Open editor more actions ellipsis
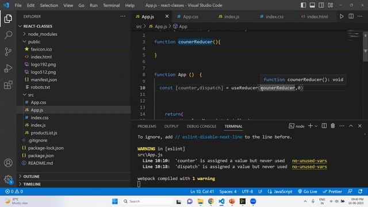 coord(360,16)
